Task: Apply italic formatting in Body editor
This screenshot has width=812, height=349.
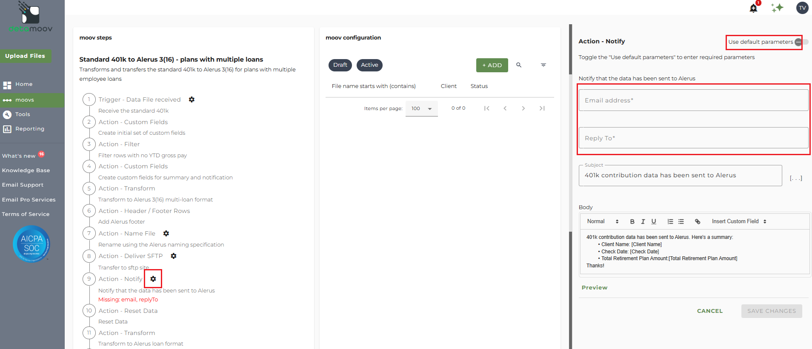Action: pos(643,221)
